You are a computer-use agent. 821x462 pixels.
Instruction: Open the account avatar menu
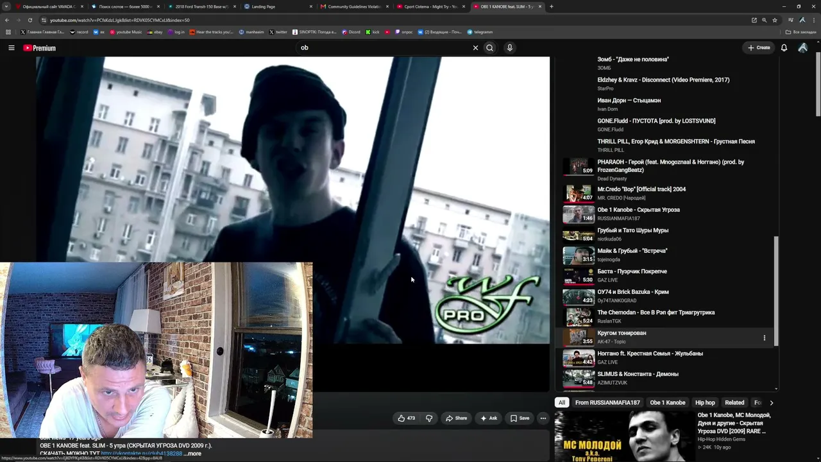click(802, 47)
